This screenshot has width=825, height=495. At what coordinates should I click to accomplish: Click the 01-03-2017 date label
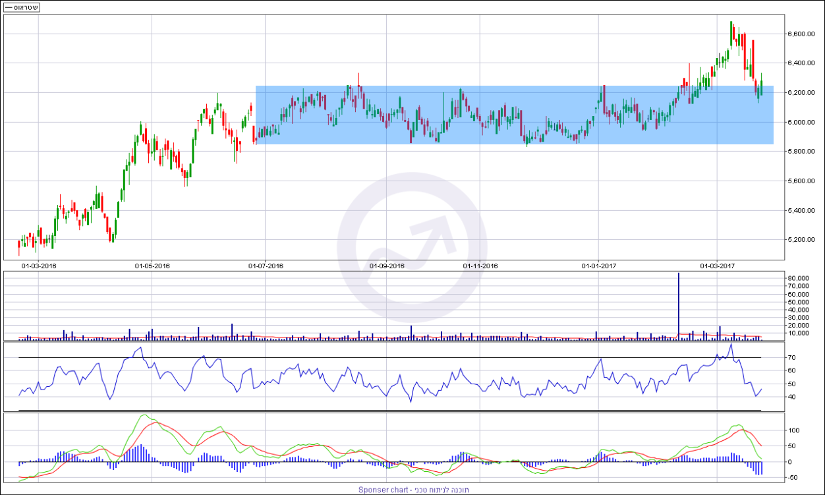pos(718,266)
